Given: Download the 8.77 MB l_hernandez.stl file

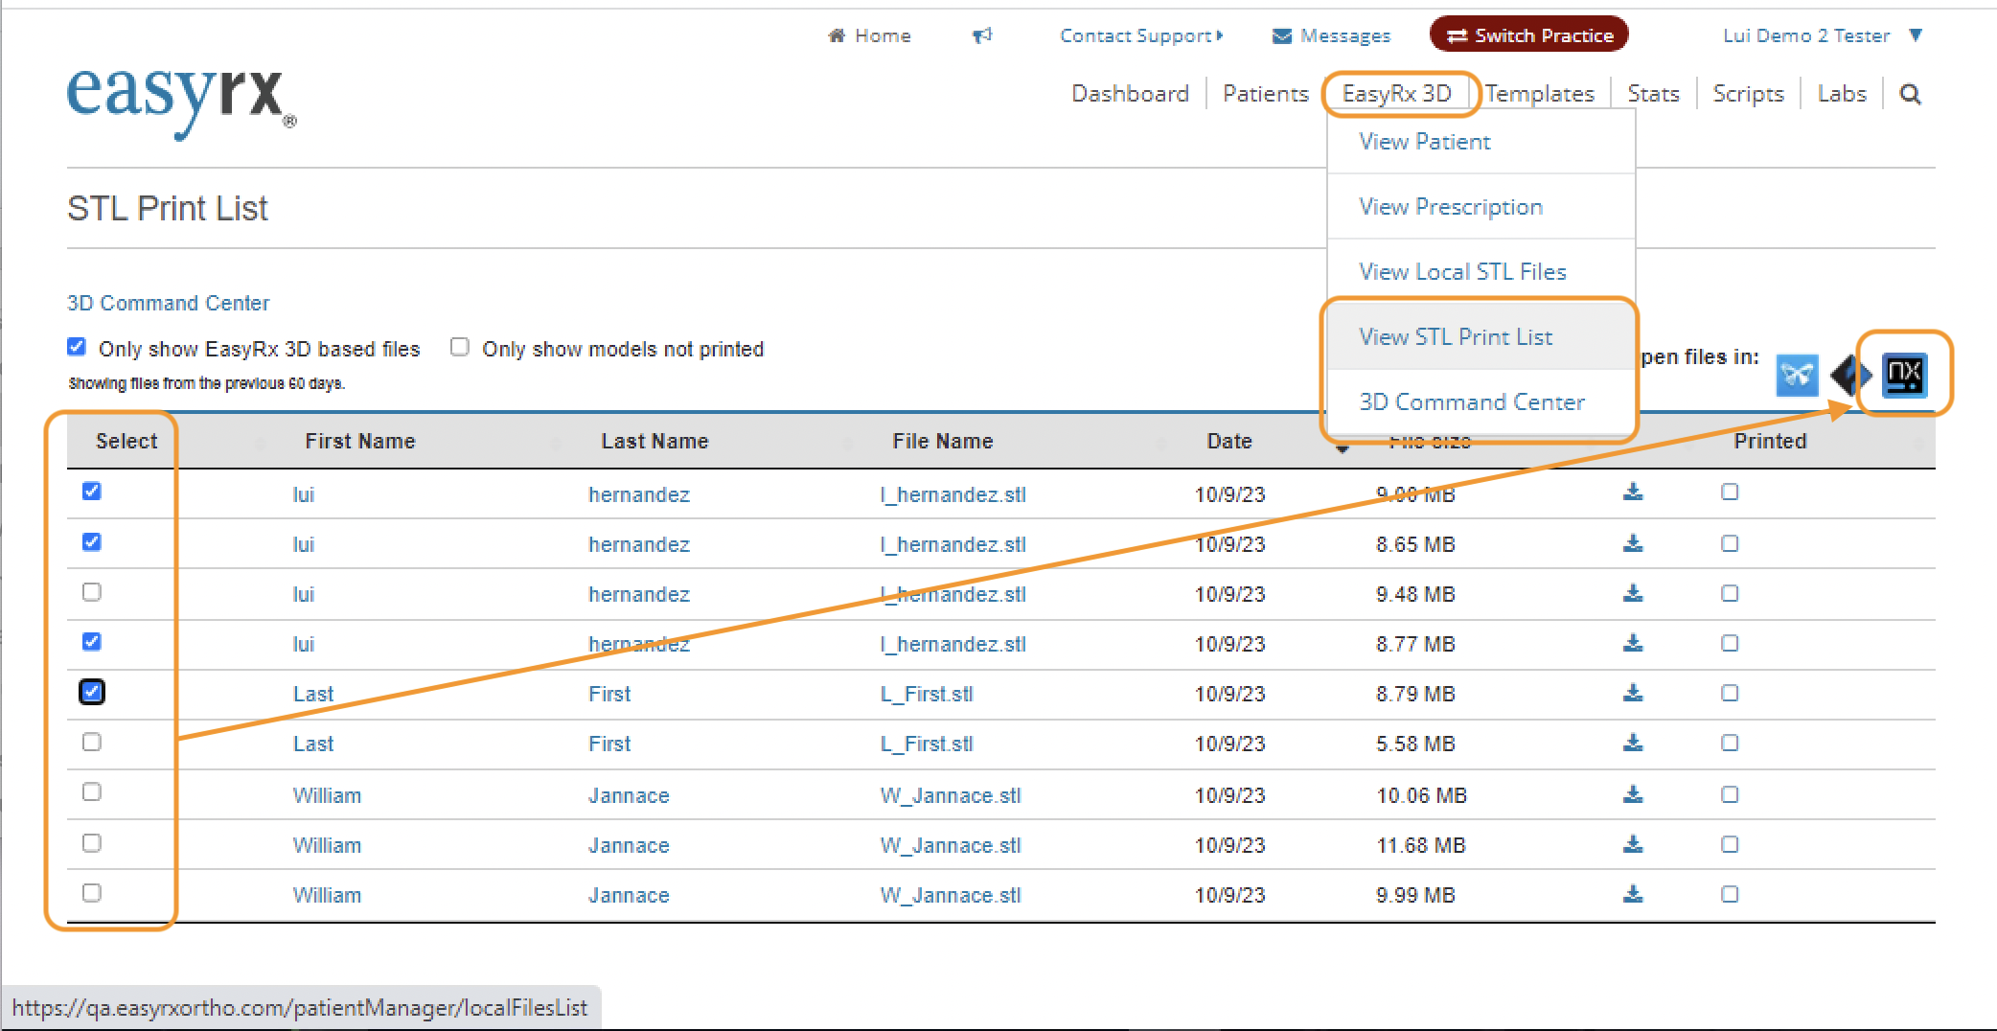Looking at the screenshot, I should pos(1633,643).
